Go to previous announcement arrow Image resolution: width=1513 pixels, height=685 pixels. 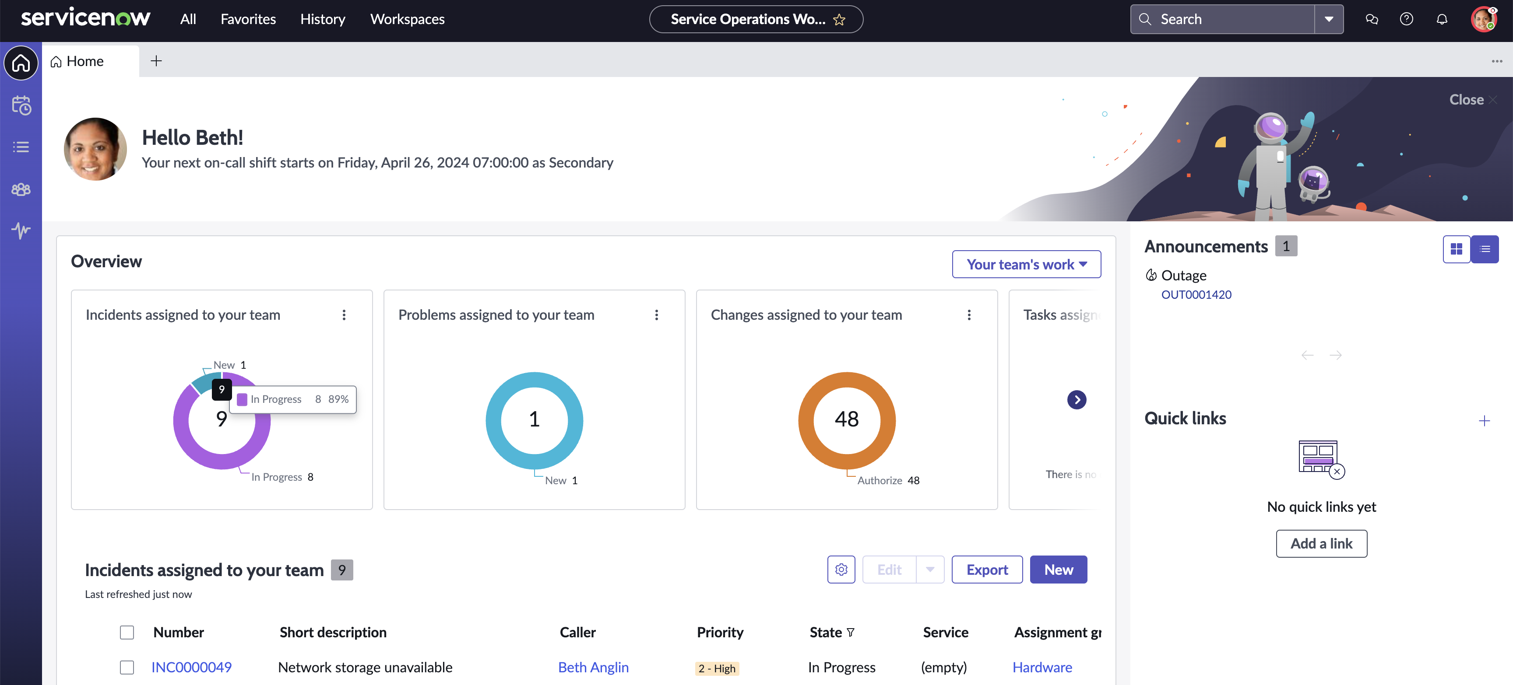pyautogui.click(x=1307, y=355)
